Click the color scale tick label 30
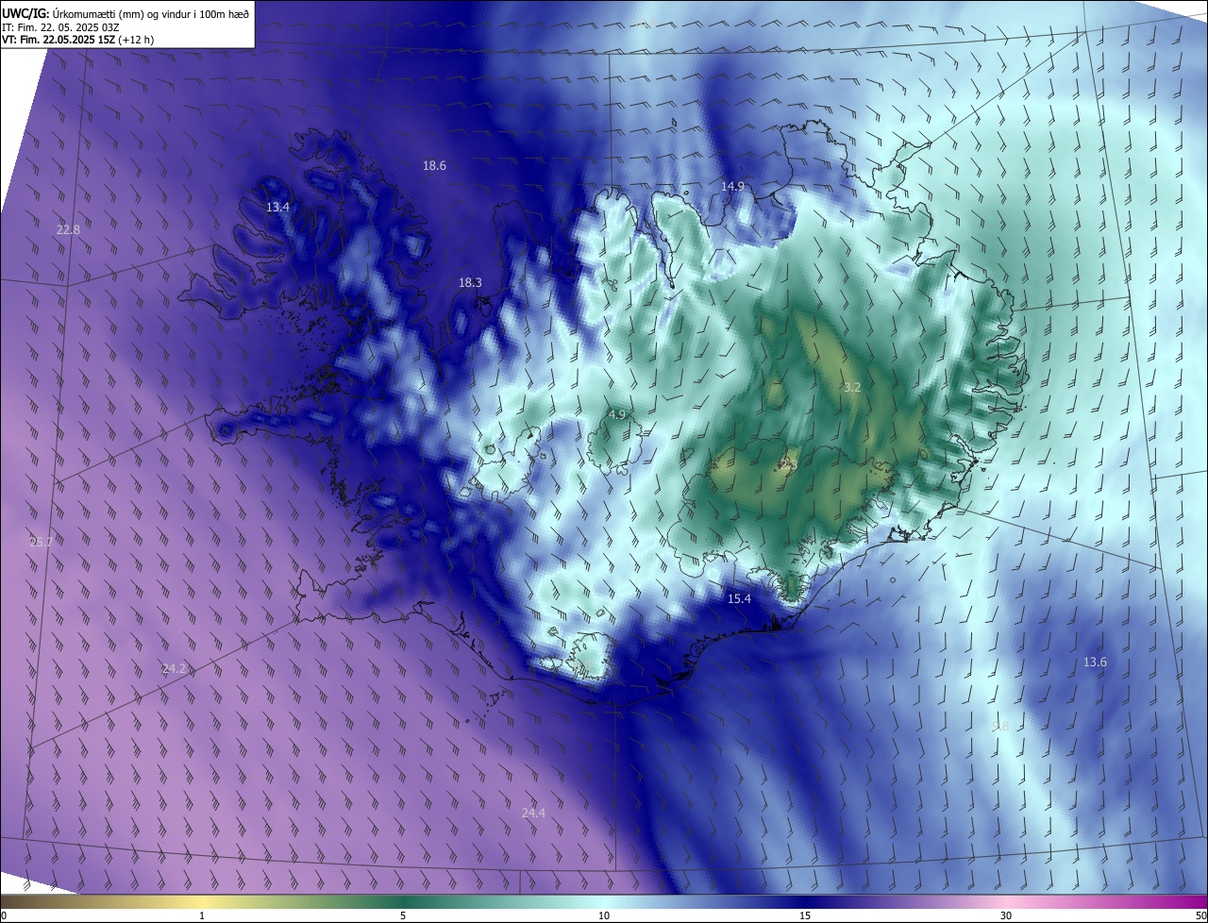This screenshot has width=1208, height=923. click(x=1006, y=915)
